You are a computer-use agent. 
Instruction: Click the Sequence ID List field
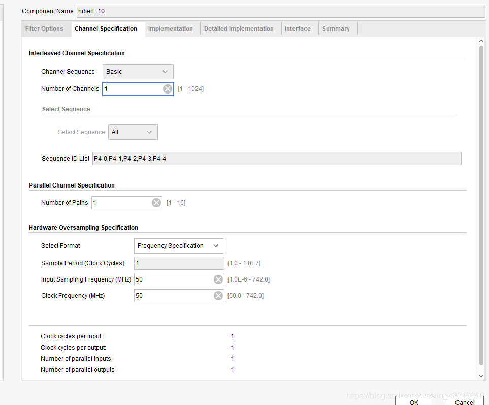click(x=277, y=159)
